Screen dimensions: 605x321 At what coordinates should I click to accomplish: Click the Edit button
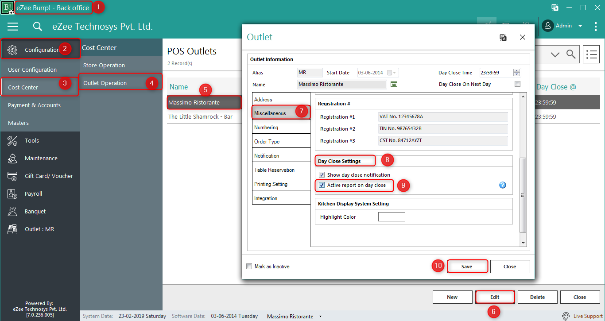coord(495,297)
